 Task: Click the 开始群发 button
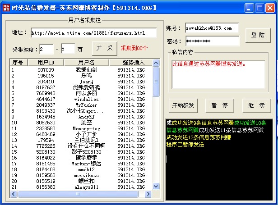[183, 106]
